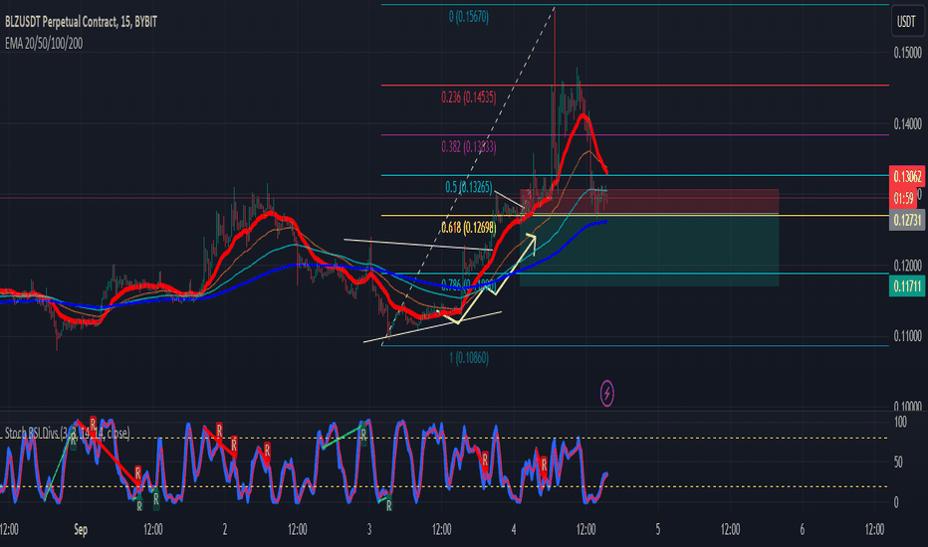This screenshot has width=928, height=547.
Task: Open the EMA 20/50/100/200 indicator legend
Action: (x=44, y=43)
